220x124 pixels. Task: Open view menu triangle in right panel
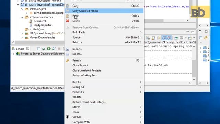click(201, 42)
